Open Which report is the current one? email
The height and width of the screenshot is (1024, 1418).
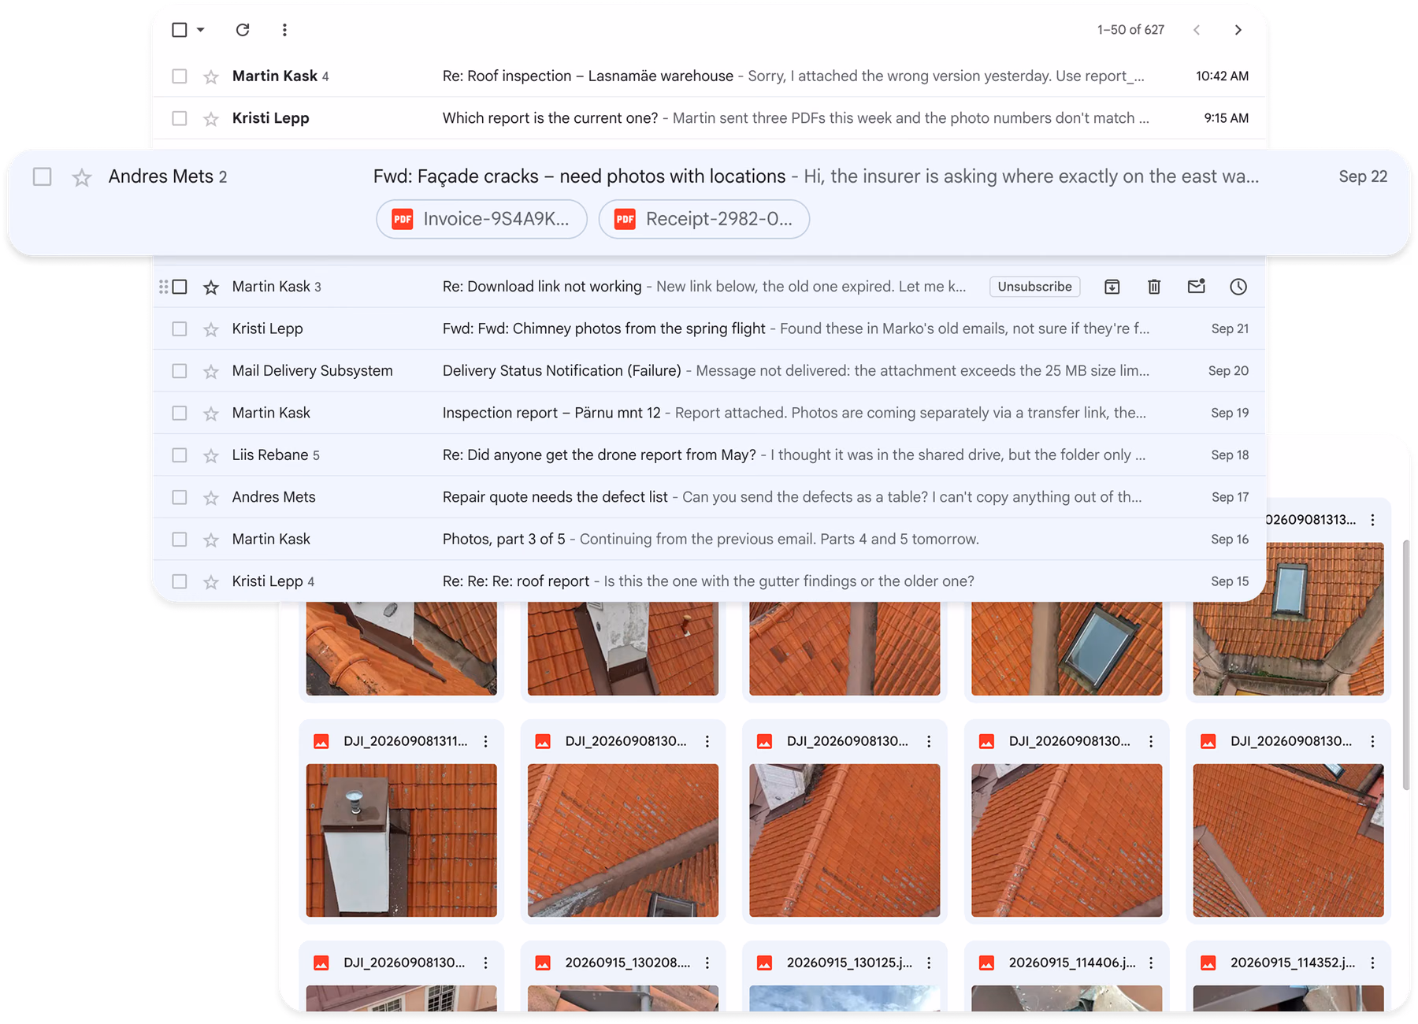click(709, 118)
